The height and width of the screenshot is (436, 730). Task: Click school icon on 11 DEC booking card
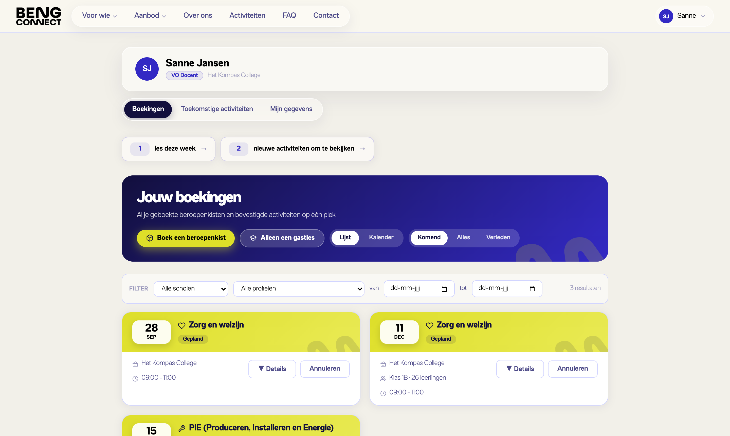pyautogui.click(x=383, y=364)
